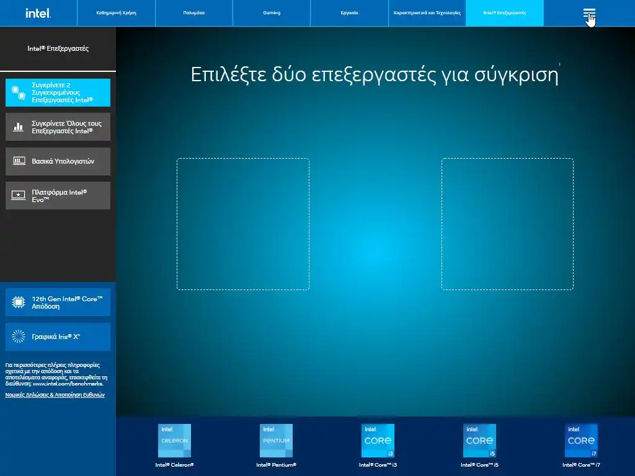Image resolution: width=635 pixels, height=476 pixels.
Task: Click the Iris X graphics burst icon
Action: 18,337
